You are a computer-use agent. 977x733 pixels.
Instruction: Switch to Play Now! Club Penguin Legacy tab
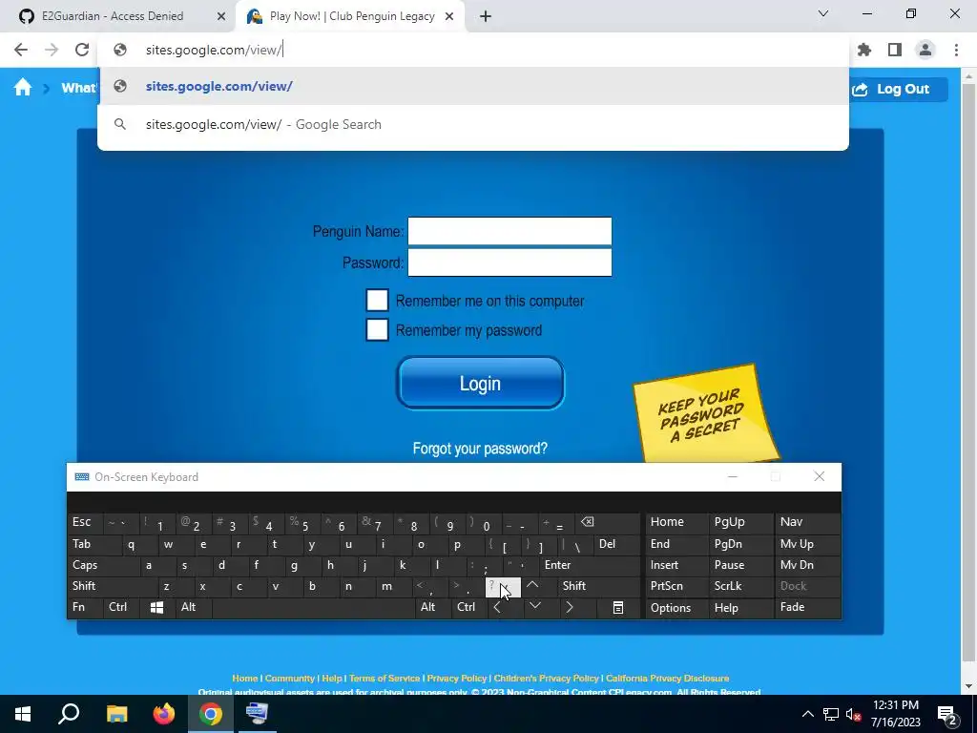coord(350,16)
